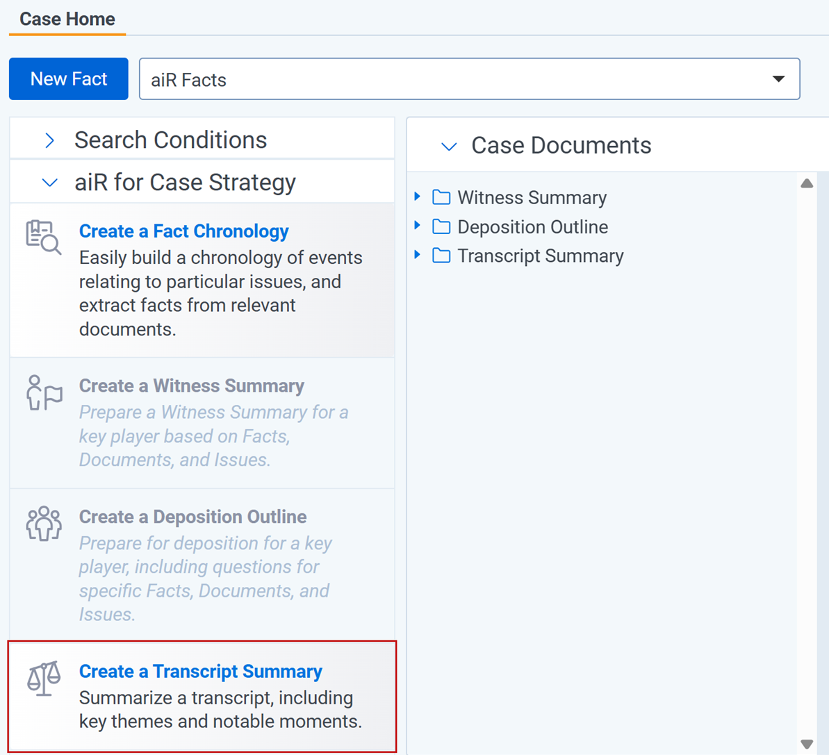Click the Witness Summary folder icon
Viewport: 829px width, 755px height.
pyautogui.click(x=441, y=197)
